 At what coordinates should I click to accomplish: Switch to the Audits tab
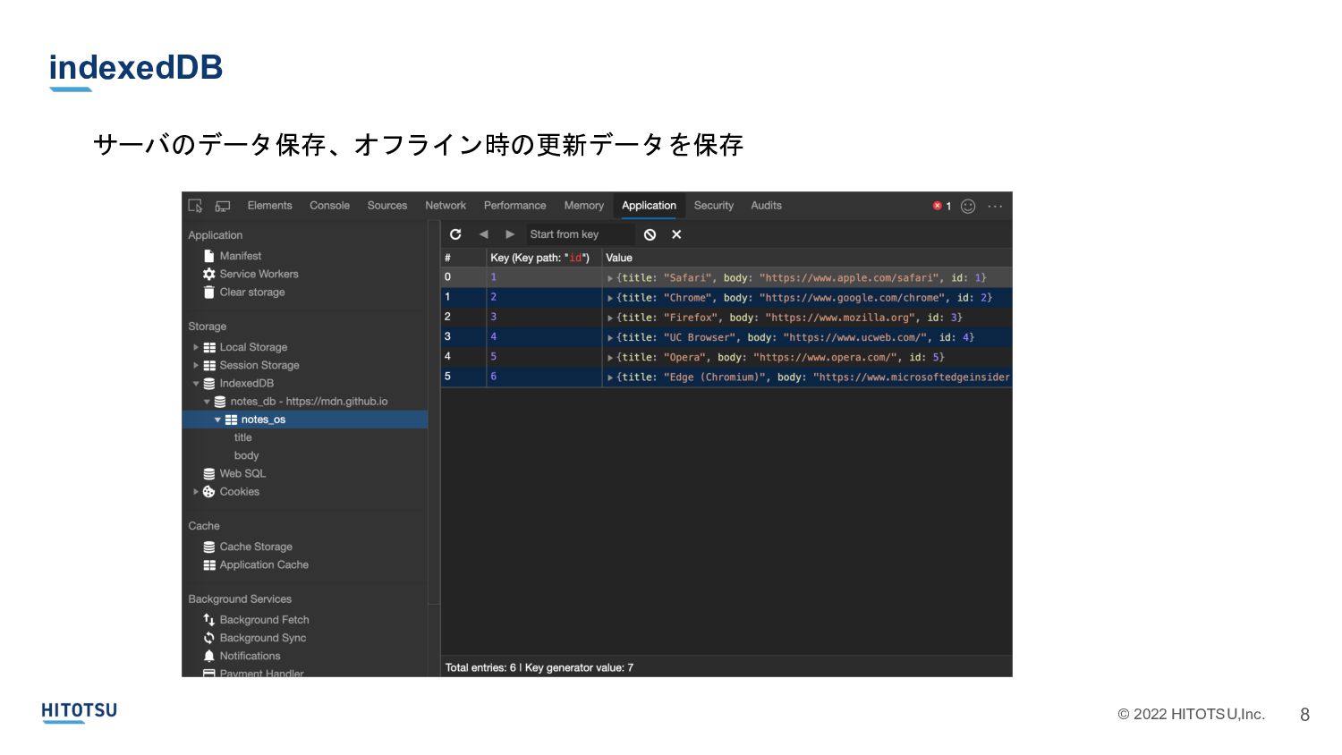tap(766, 206)
